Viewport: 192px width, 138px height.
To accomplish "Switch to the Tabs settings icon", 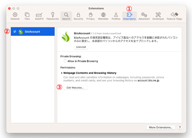I will [27, 16].
